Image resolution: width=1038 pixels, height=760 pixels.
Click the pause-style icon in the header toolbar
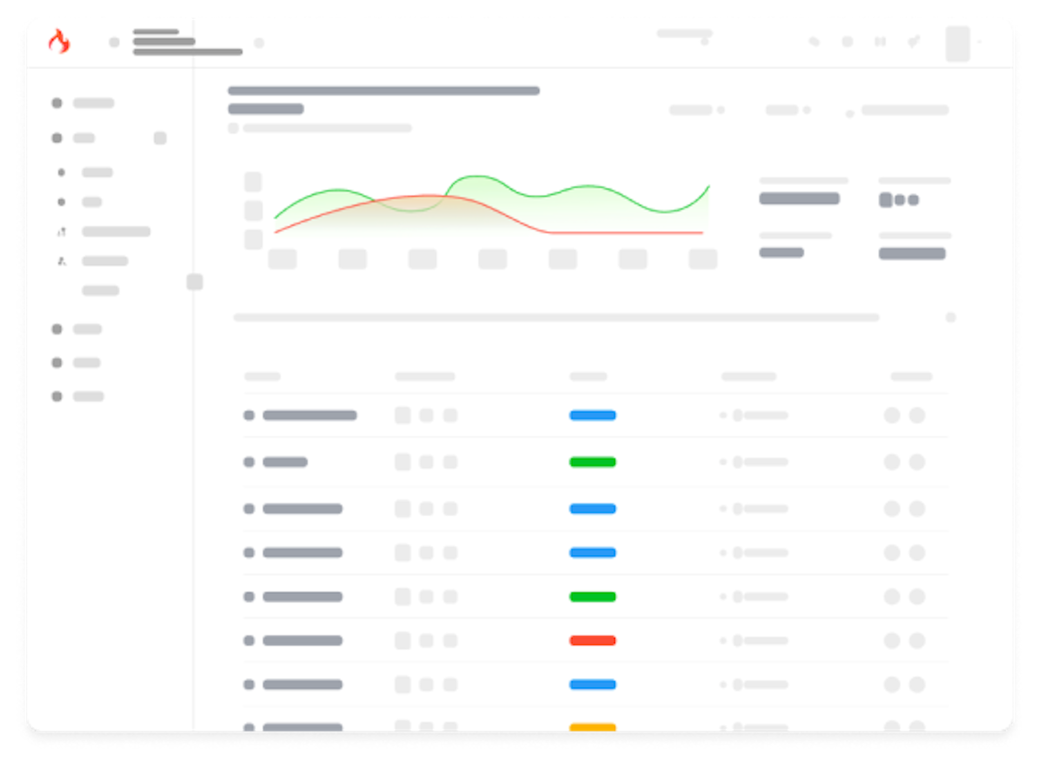881,42
